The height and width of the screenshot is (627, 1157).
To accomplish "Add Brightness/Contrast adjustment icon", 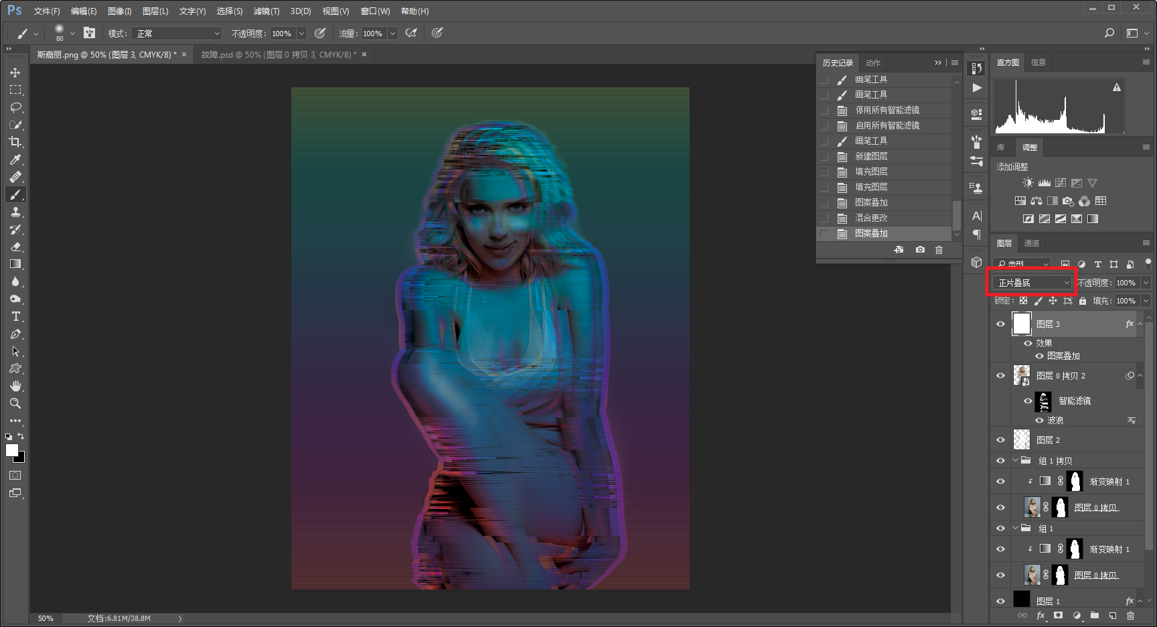I will pyautogui.click(x=1028, y=183).
